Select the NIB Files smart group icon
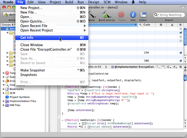This screenshot has height=138, width=187. (x=7, y=105)
